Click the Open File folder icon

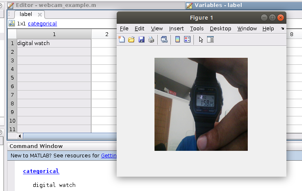tap(131, 40)
